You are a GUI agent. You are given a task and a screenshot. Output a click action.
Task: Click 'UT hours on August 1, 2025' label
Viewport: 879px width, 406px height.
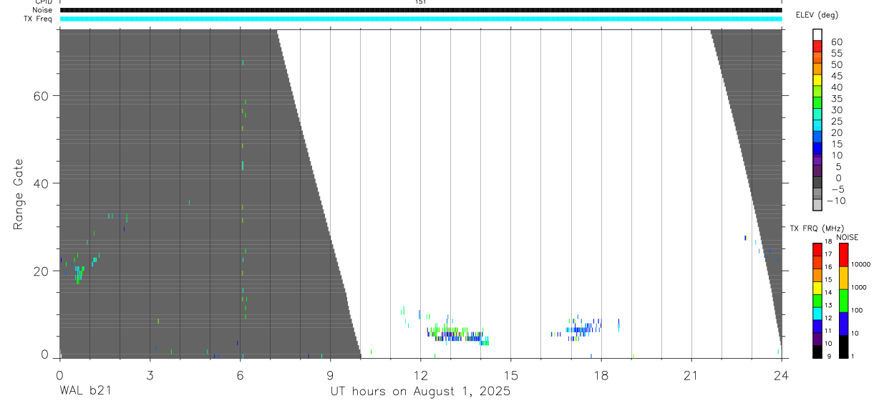(x=419, y=391)
